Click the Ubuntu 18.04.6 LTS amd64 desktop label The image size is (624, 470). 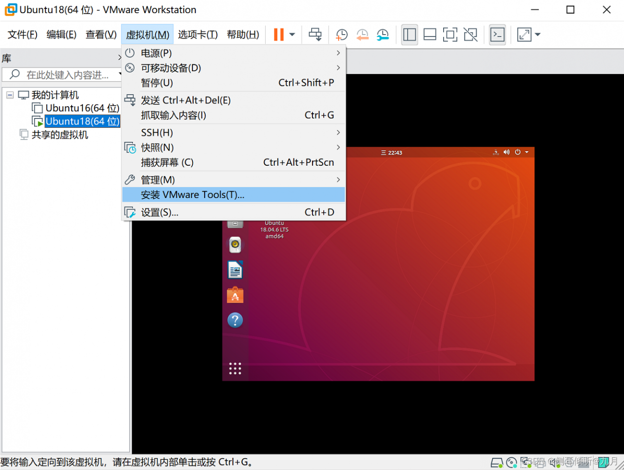pyautogui.click(x=274, y=230)
